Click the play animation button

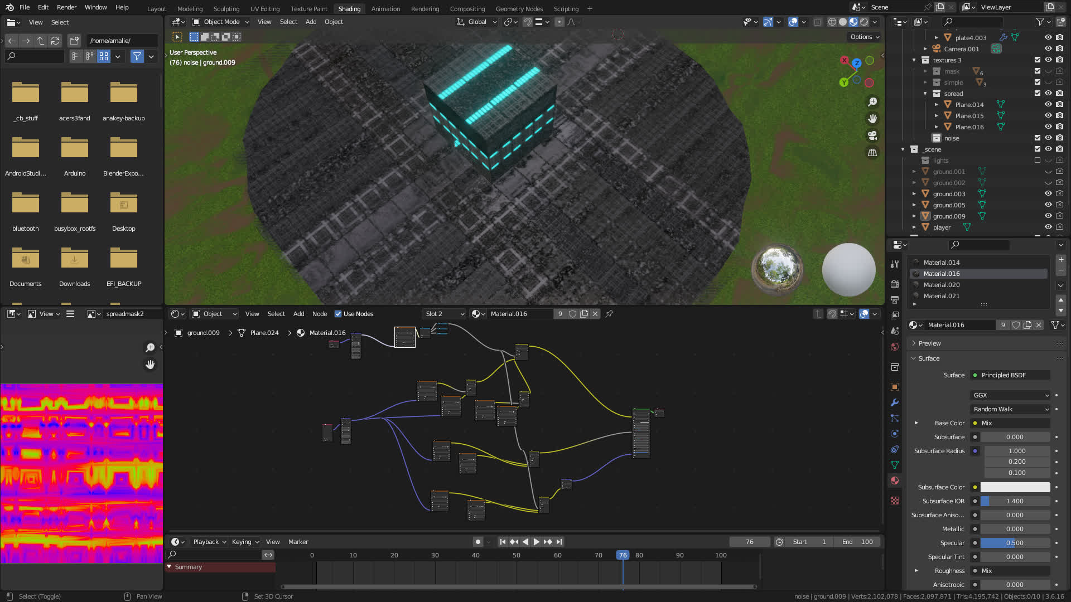click(536, 542)
